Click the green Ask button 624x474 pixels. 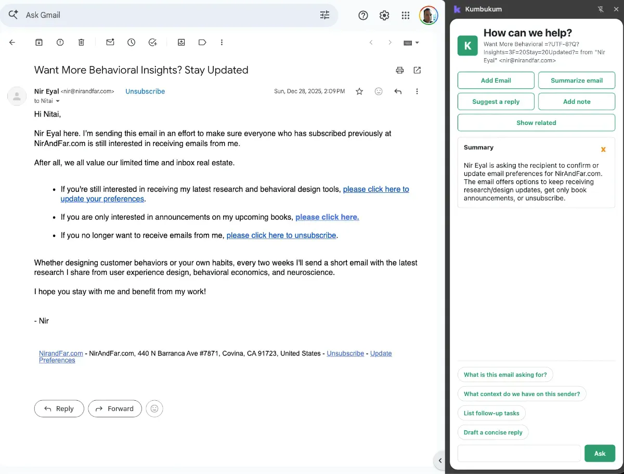click(x=600, y=453)
